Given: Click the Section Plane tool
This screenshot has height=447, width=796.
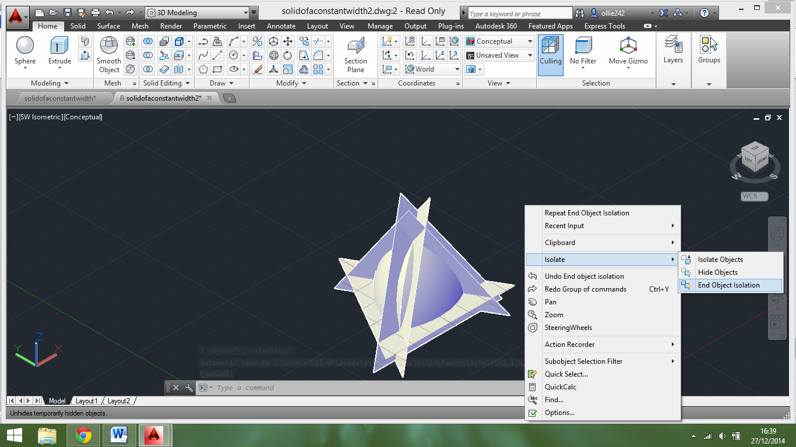Looking at the screenshot, I should coord(355,55).
